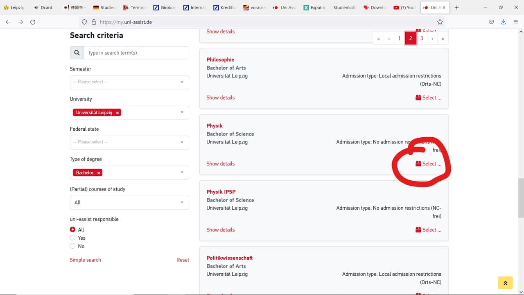Go forward in browser history
This screenshot has width=524, height=295.
[x=20, y=22]
